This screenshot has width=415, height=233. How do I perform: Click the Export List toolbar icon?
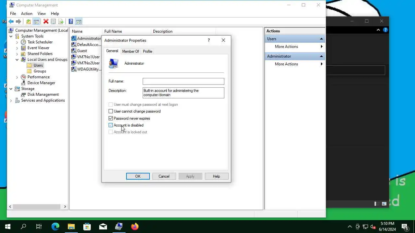(x=61, y=22)
